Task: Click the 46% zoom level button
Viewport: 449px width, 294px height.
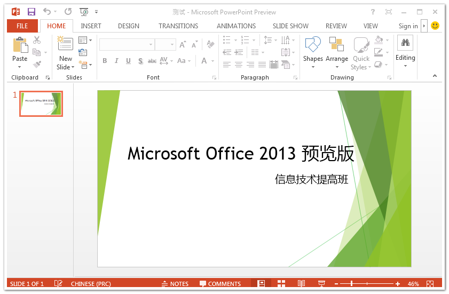Action: coord(413,284)
